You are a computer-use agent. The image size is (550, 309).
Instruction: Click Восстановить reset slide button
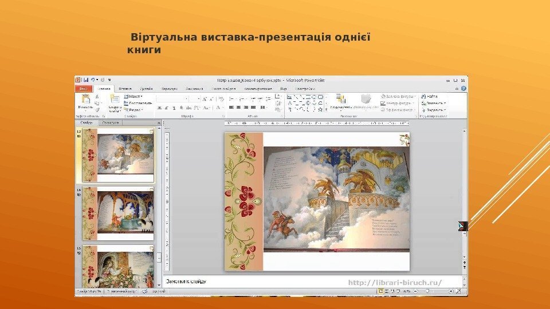pyautogui.click(x=138, y=103)
